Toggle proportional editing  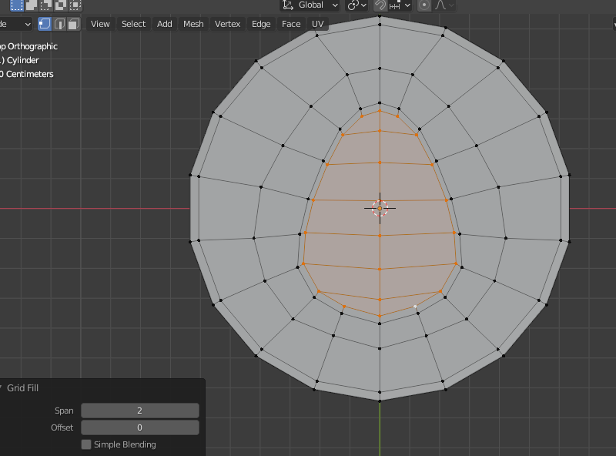424,5
